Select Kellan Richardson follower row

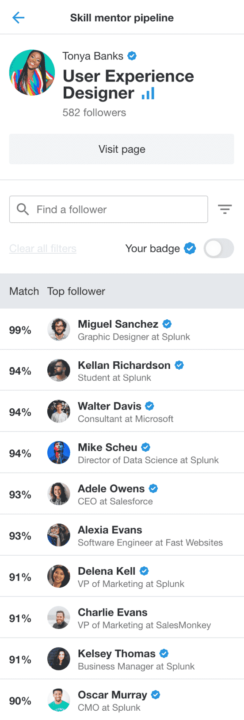(122, 370)
